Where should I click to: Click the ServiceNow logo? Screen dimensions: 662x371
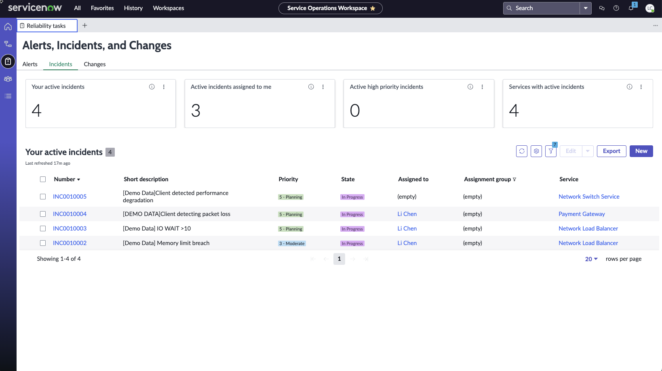[x=35, y=8]
